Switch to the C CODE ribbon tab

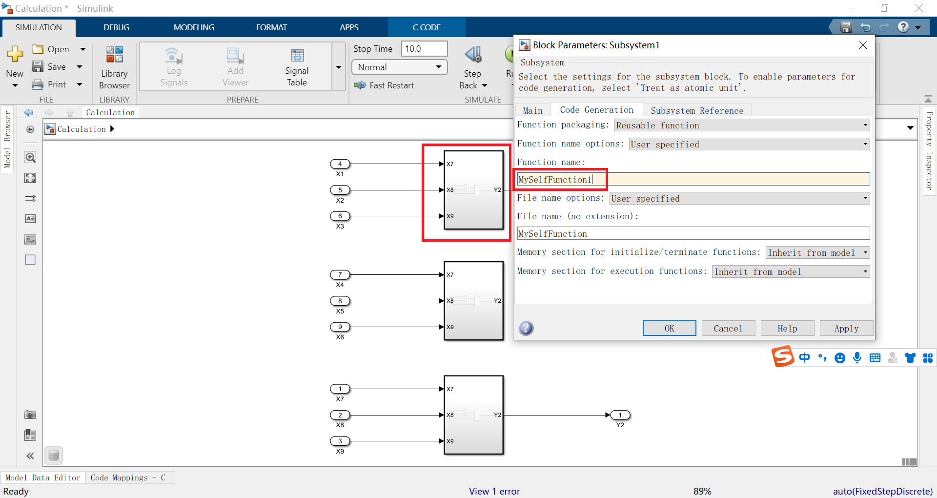(x=427, y=27)
